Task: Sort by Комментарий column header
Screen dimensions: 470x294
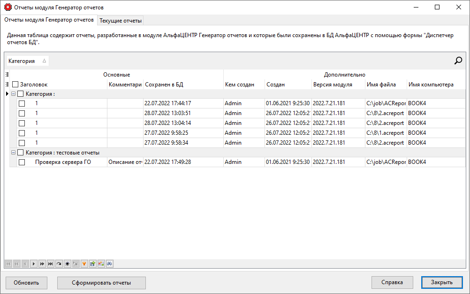Action: (125, 85)
